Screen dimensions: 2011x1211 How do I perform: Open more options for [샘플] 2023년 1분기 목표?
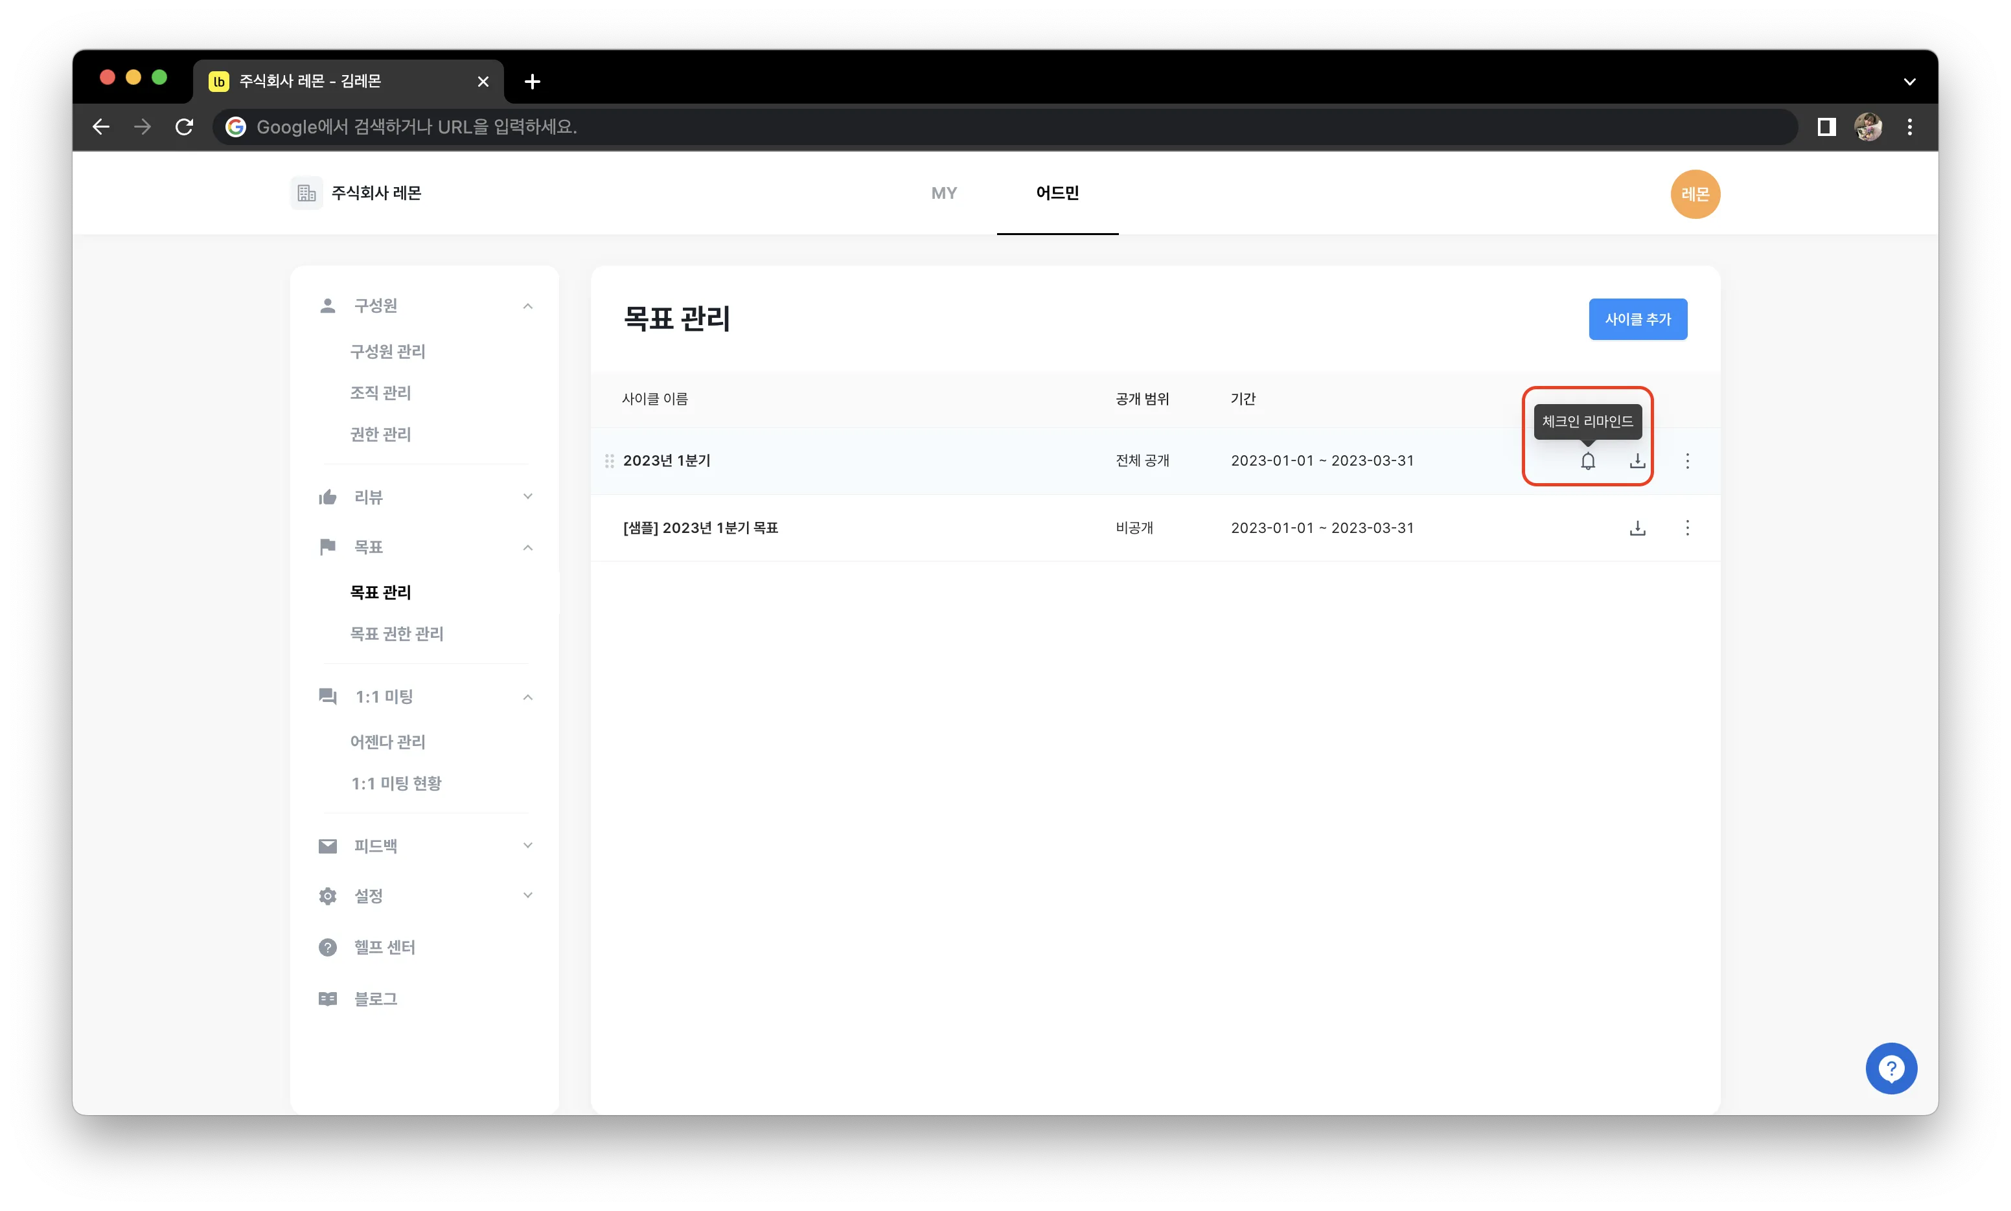(1687, 528)
